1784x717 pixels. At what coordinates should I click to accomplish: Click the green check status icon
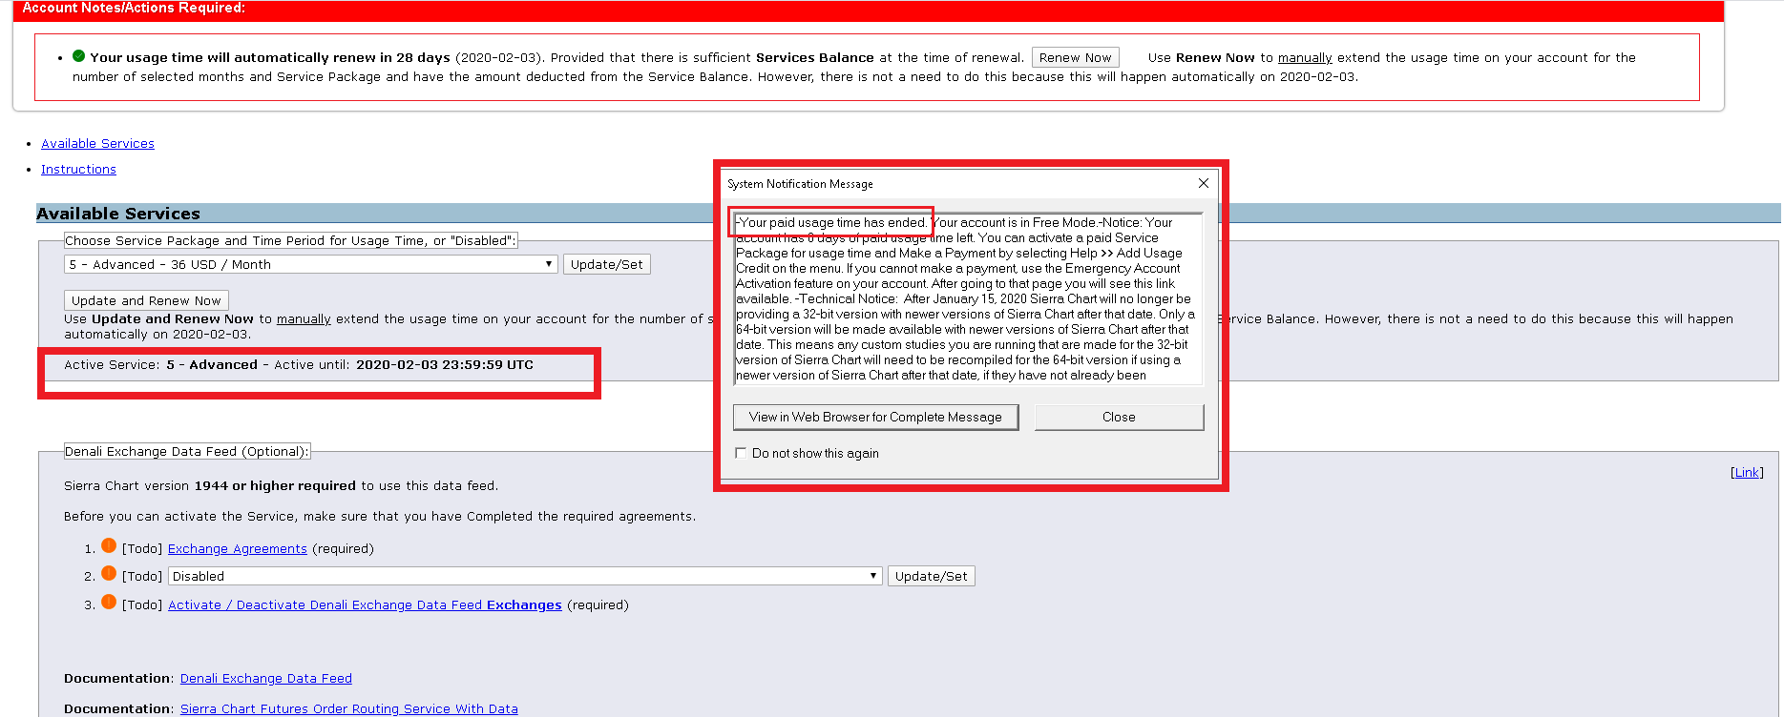point(79,56)
